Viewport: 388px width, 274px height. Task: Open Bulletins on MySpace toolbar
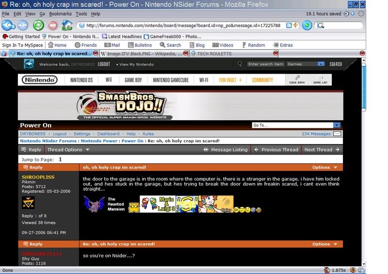pos(140,45)
